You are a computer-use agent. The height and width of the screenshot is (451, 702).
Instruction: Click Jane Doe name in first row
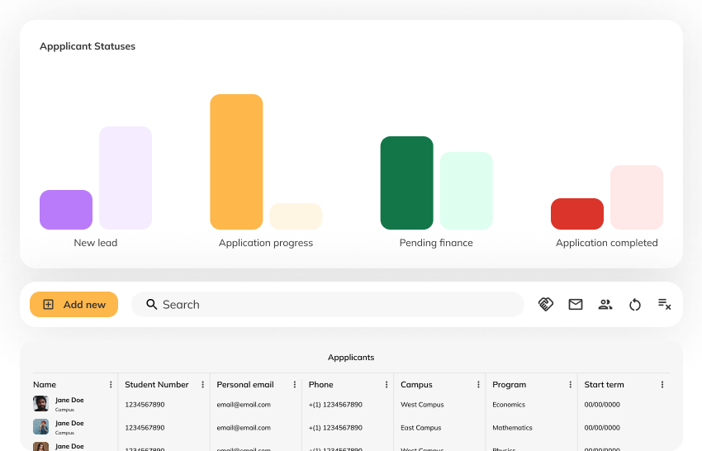pyautogui.click(x=69, y=400)
